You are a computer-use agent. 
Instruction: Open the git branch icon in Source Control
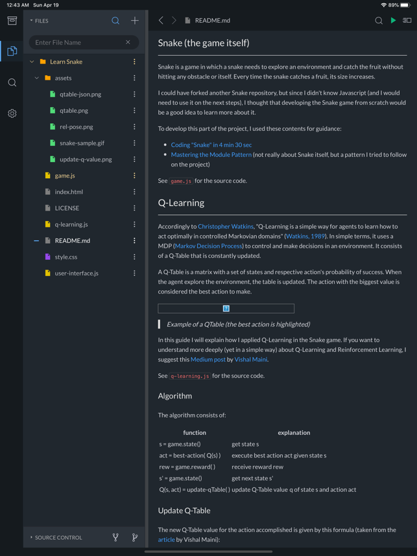click(135, 538)
